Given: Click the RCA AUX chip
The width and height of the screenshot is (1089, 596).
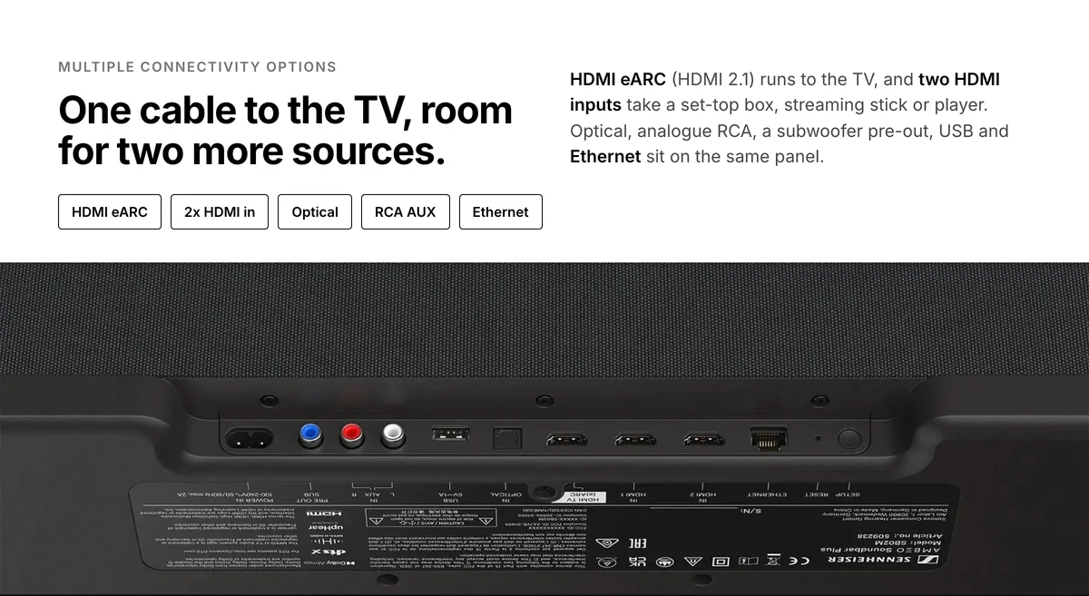Looking at the screenshot, I should click(x=405, y=211).
